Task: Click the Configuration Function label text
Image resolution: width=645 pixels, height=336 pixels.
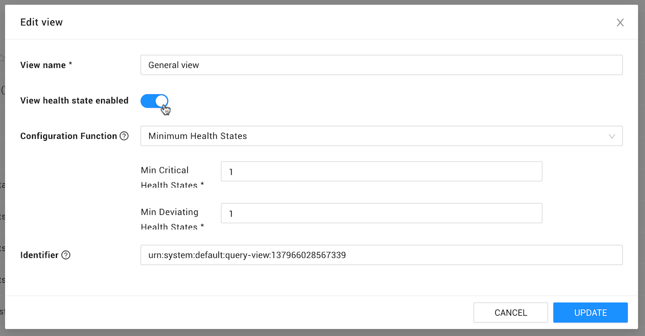Action: point(69,136)
